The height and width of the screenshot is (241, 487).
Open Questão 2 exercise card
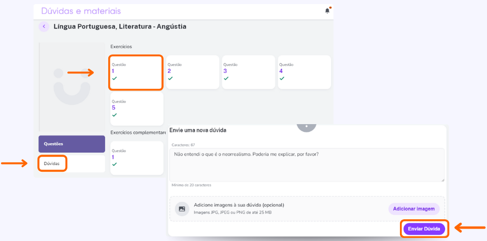(x=193, y=72)
